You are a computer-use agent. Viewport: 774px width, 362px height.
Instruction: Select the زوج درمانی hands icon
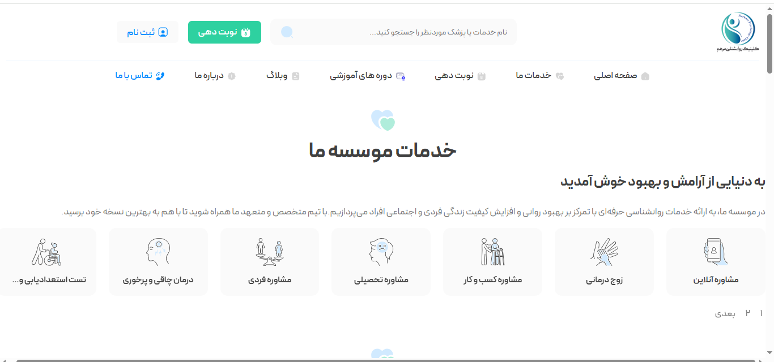pos(604,252)
